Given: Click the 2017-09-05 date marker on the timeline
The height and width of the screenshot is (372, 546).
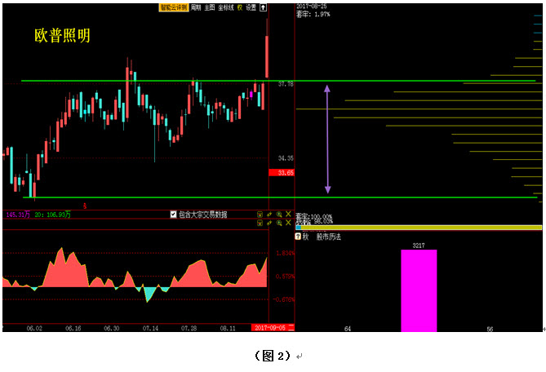Looking at the screenshot, I should click(x=270, y=328).
